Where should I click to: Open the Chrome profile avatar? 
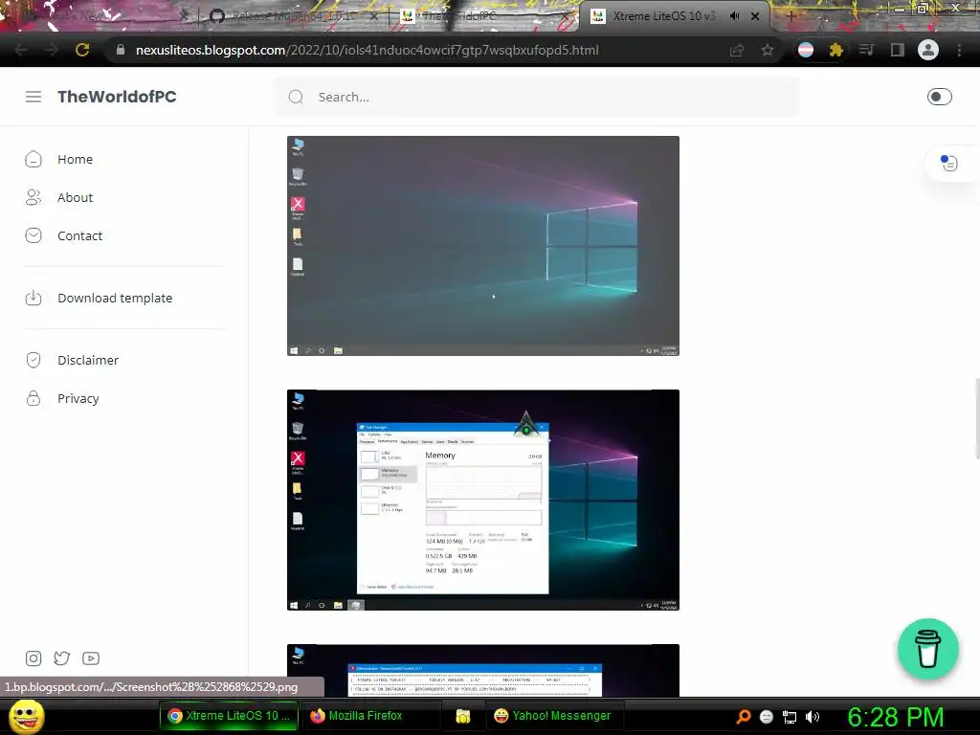[928, 50]
